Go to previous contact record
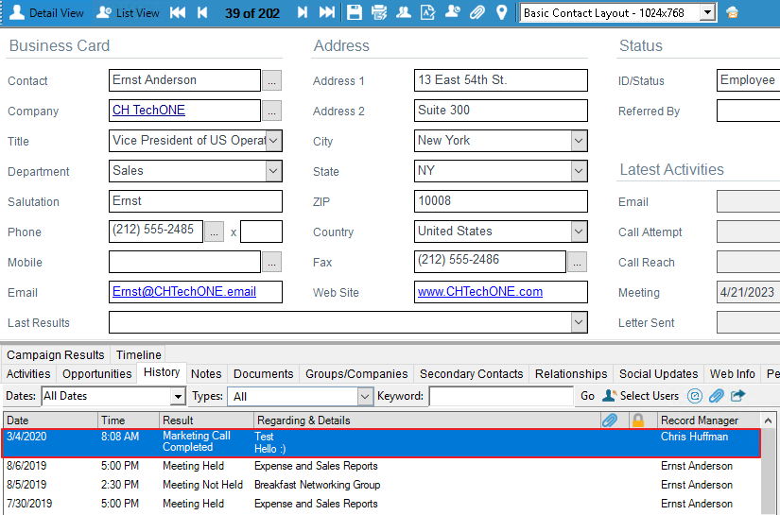The image size is (780, 515). [202, 13]
